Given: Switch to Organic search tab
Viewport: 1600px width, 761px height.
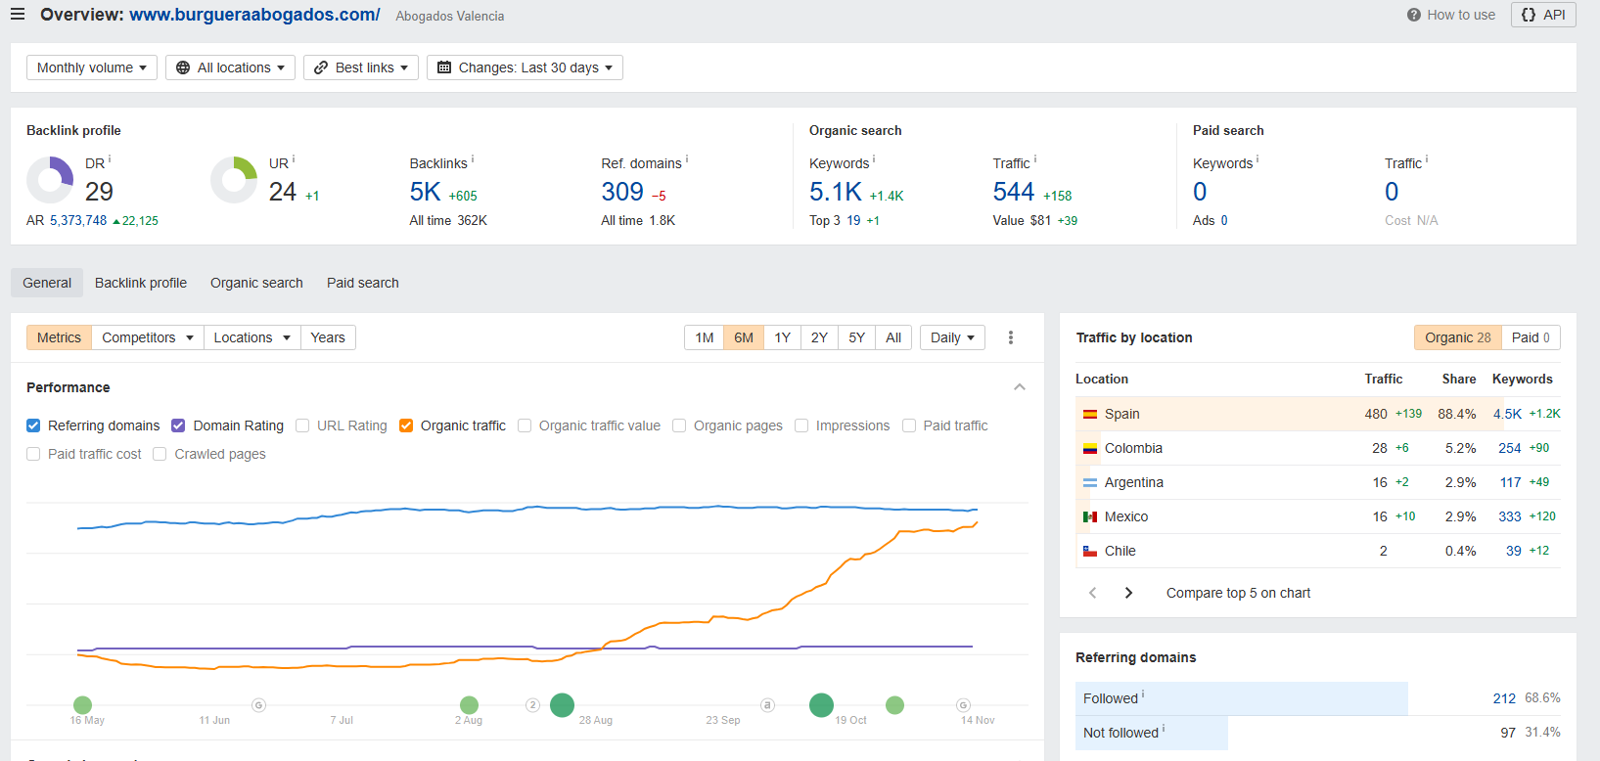Looking at the screenshot, I should coord(256,283).
